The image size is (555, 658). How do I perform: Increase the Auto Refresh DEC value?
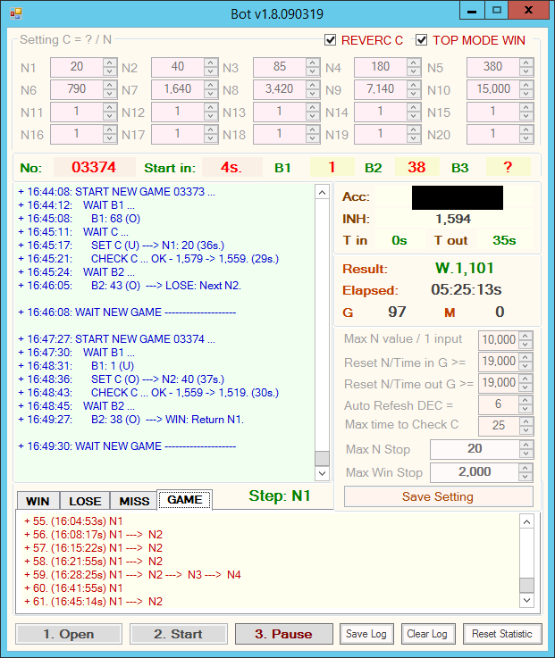coord(526,400)
